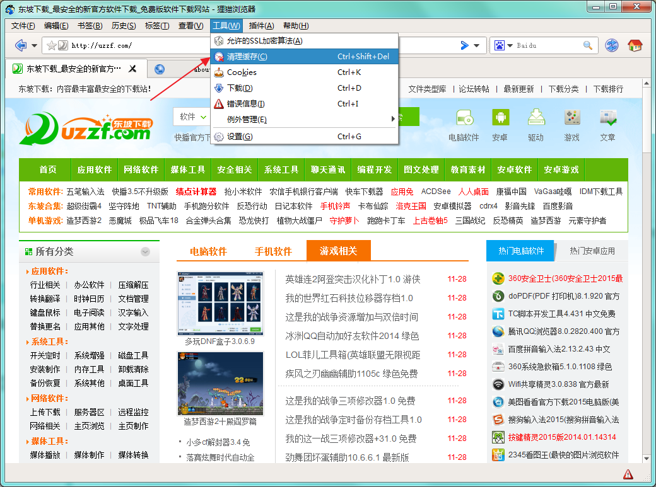The height and width of the screenshot is (487, 656).
Task: Click the 360安全卫士 green plus icon
Action: (498, 278)
